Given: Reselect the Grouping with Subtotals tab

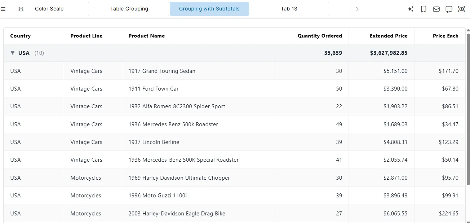Looking at the screenshot, I should [x=209, y=9].
